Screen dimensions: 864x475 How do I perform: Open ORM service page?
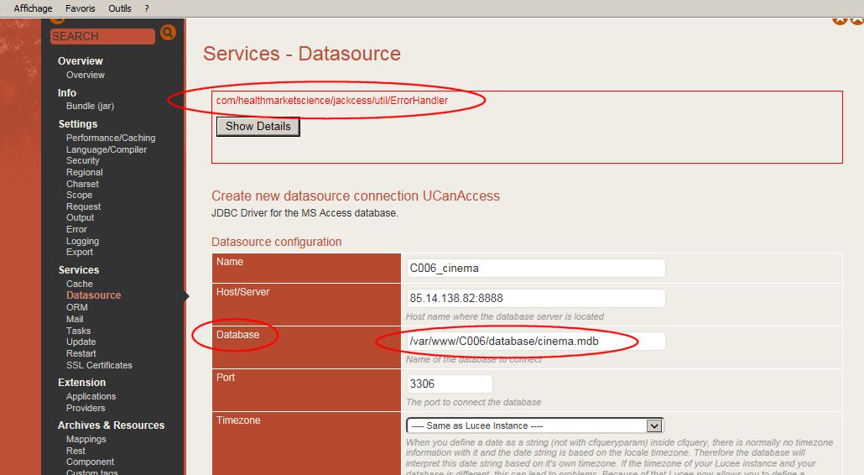(77, 307)
